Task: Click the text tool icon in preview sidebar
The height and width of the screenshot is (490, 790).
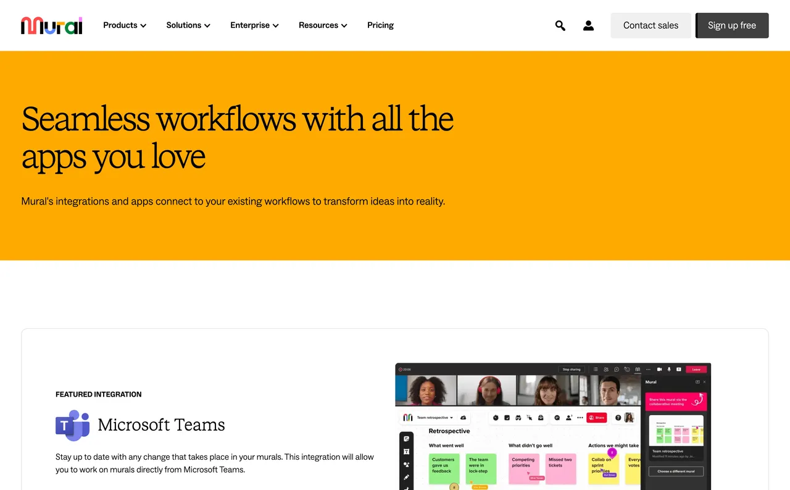Action: pyautogui.click(x=406, y=452)
